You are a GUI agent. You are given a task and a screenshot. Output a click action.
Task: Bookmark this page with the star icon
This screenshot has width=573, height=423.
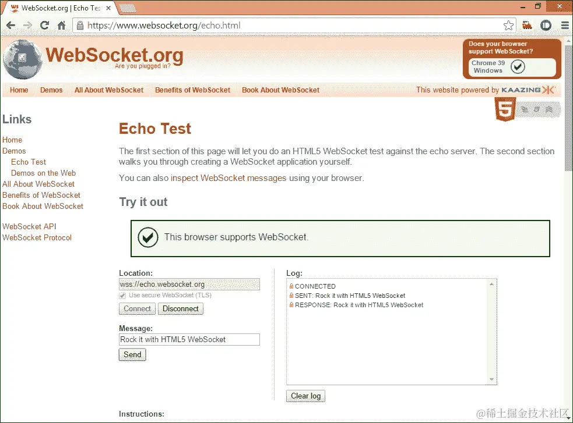click(x=508, y=26)
